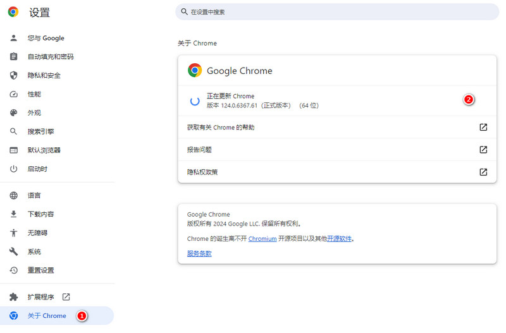Click the globe icon for 语言
506x333 pixels.
tap(13, 195)
